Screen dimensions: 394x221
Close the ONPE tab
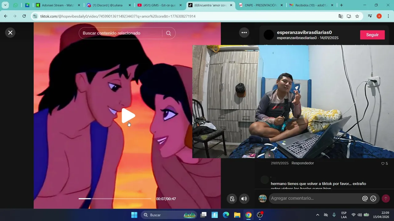click(x=282, y=5)
